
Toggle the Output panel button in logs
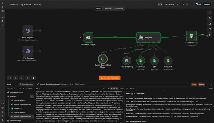coord(202,84)
